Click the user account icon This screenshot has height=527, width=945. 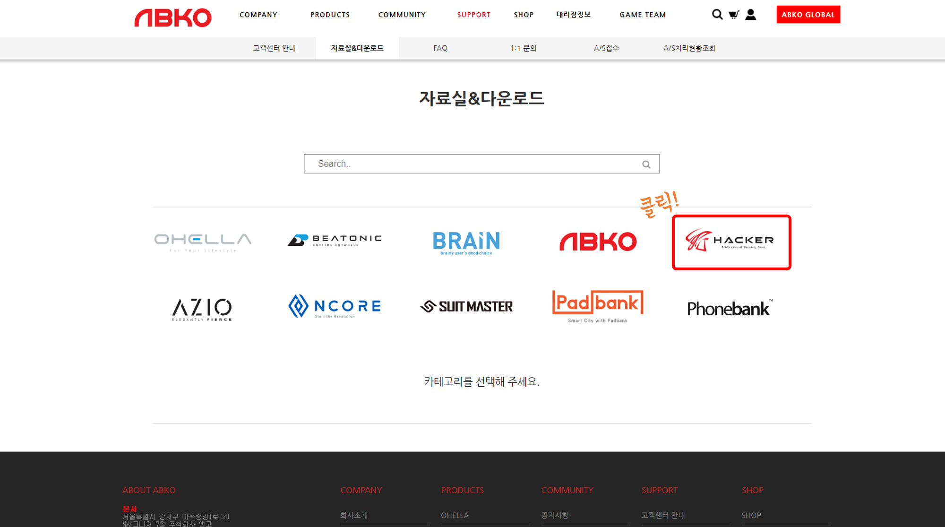click(x=750, y=15)
